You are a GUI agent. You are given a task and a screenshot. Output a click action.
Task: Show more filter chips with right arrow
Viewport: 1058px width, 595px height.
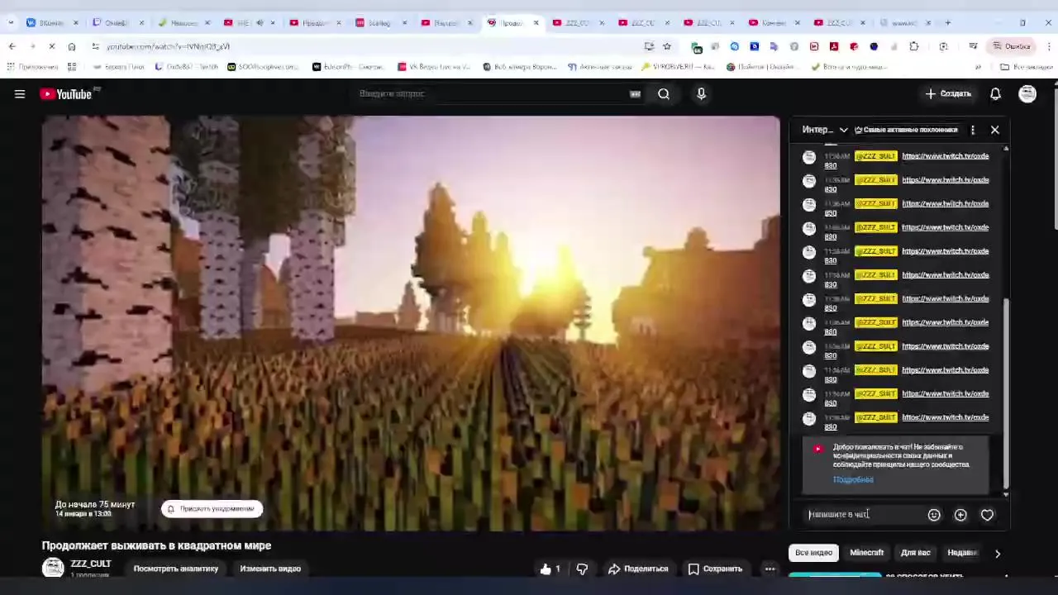[x=998, y=554]
